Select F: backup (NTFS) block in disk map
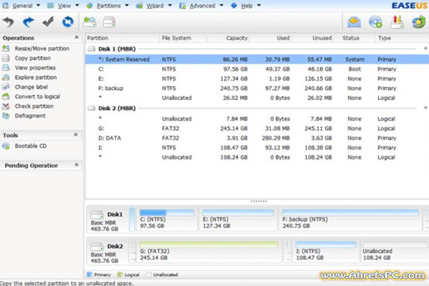Screen dimensions: 429x286 (350, 219)
